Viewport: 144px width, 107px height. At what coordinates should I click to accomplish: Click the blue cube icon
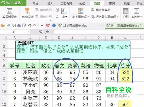pos(54,26)
